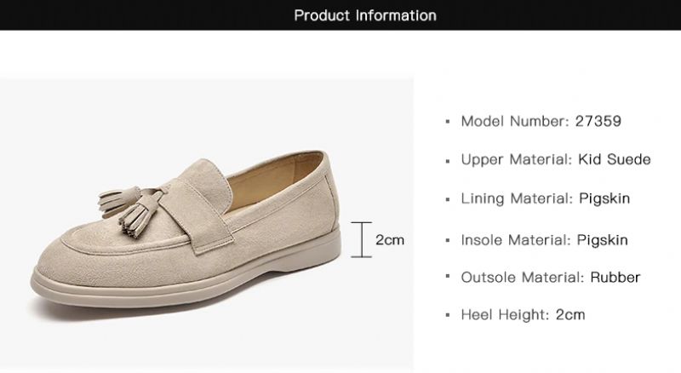Click the bullet beside Lining Material
This screenshot has height=373, width=681.
click(449, 199)
